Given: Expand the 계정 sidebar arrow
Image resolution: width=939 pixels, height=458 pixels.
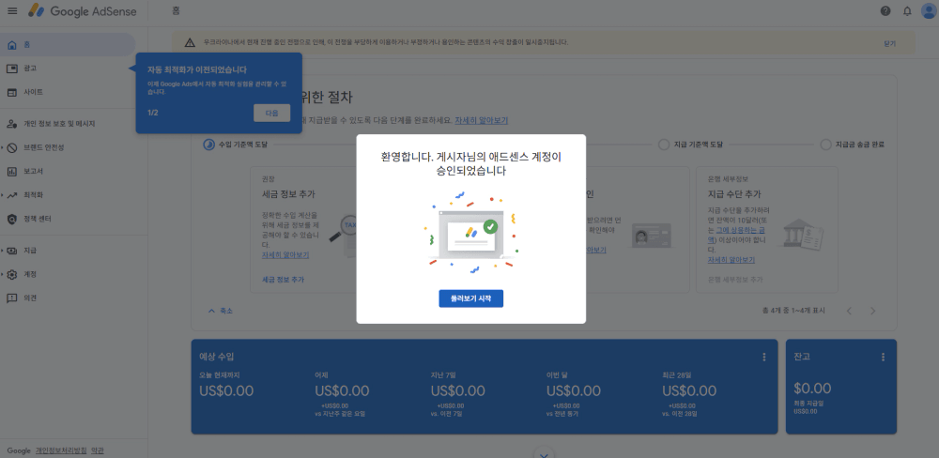Looking at the screenshot, I should (x=3, y=274).
